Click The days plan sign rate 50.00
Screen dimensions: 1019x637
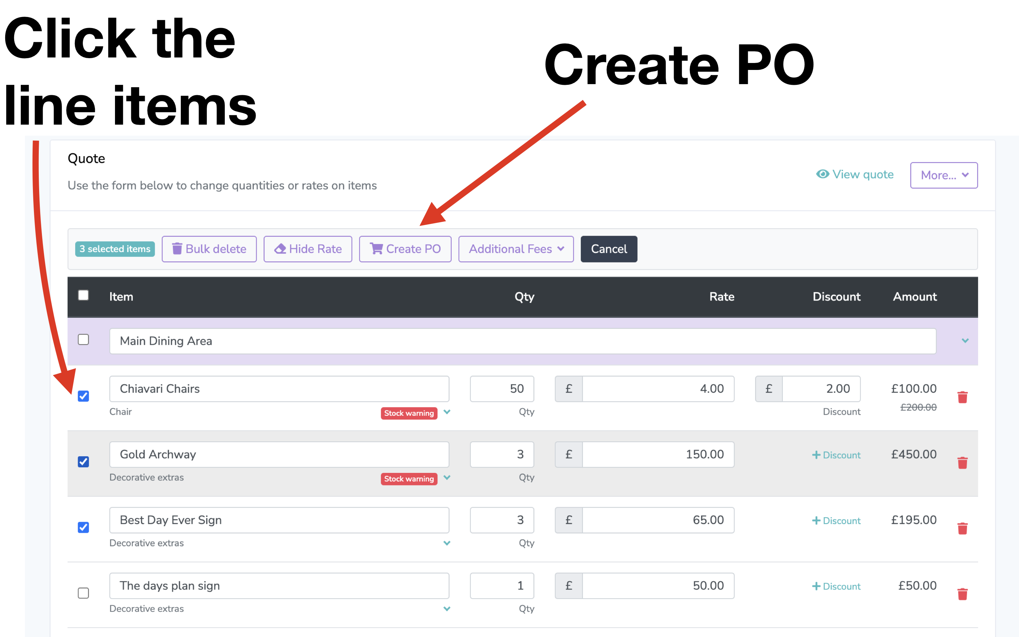[x=658, y=586]
